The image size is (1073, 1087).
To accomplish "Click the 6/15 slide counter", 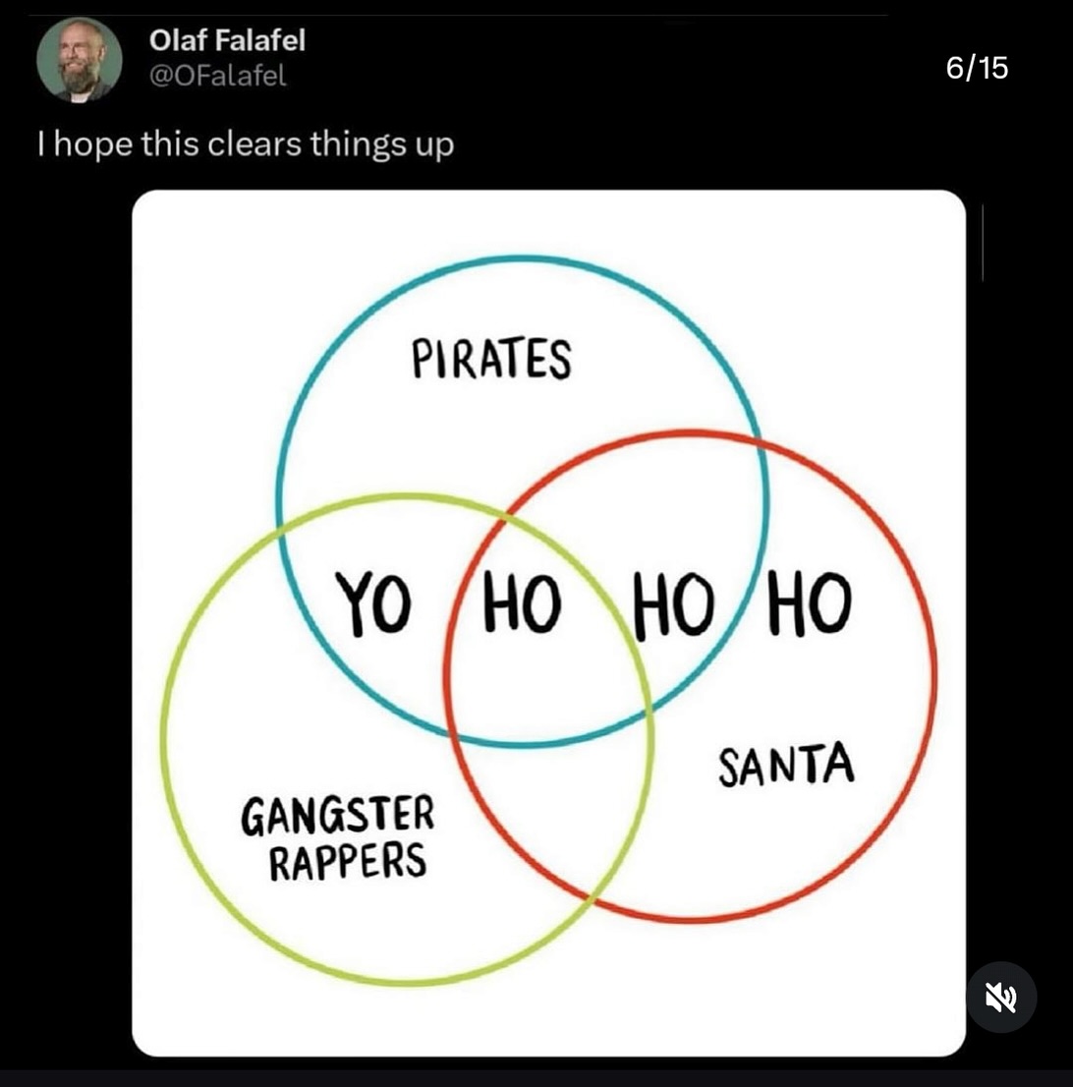I will [x=977, y=68].
